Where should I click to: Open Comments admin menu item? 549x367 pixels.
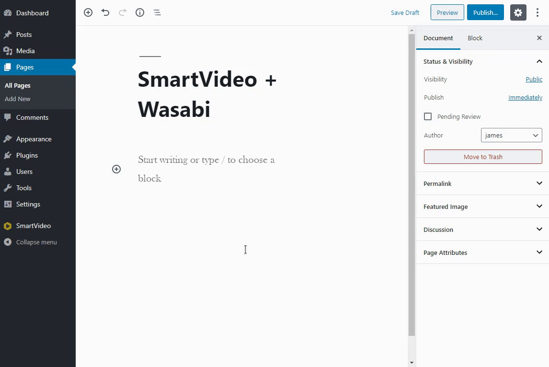[x=38, y=117]
